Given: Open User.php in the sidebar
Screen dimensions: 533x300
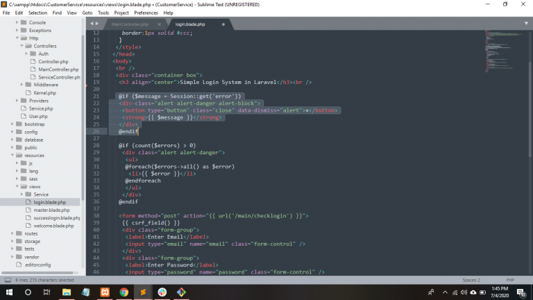Looking at the screenshot, I should 38,117.
